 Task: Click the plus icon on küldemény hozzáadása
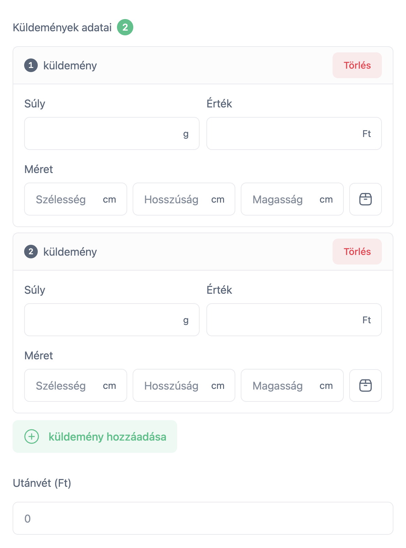tap(32, 437)
